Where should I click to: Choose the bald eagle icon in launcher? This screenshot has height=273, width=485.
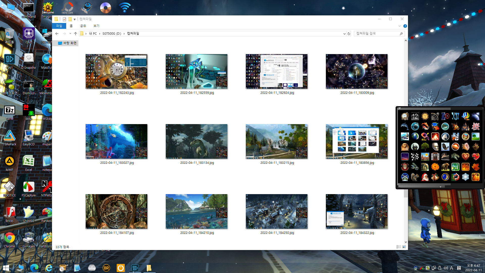pos(445,147)
